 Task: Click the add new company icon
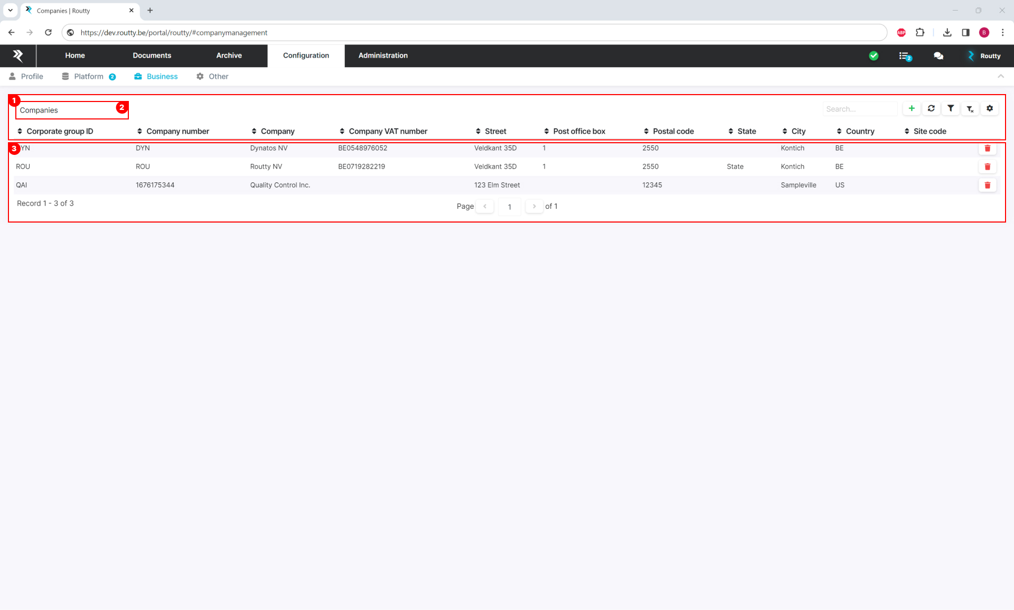tap(912, 108)
